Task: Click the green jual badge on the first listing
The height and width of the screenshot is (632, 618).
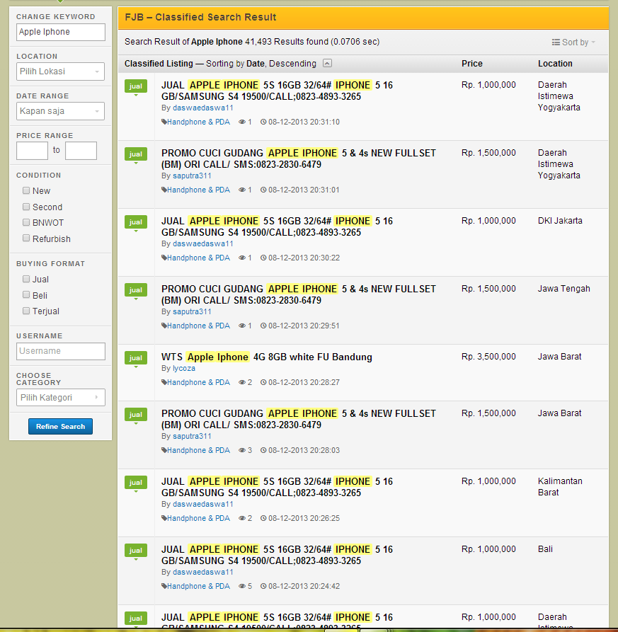Action: (135, 86)
